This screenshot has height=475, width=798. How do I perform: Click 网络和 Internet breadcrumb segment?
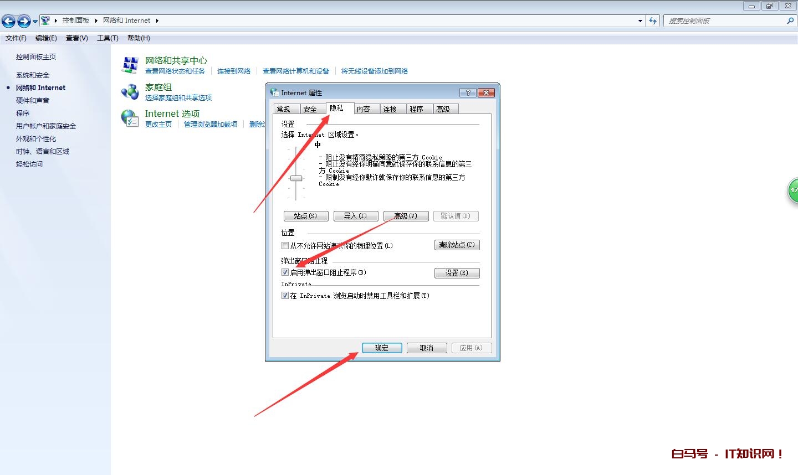[x=126, y=20]
